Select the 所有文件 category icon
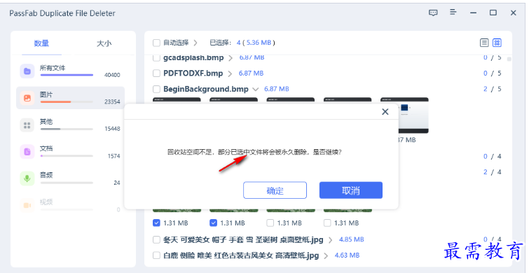 tap(27, 71)
